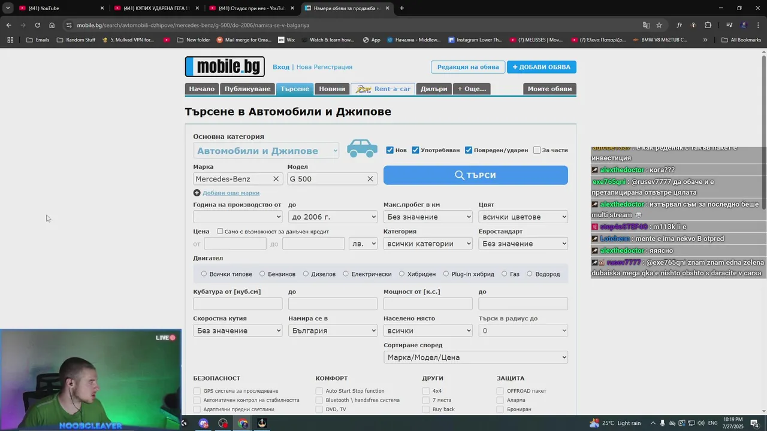
Task: Click Chrome icon in taskbar
Action: (243, 423)
